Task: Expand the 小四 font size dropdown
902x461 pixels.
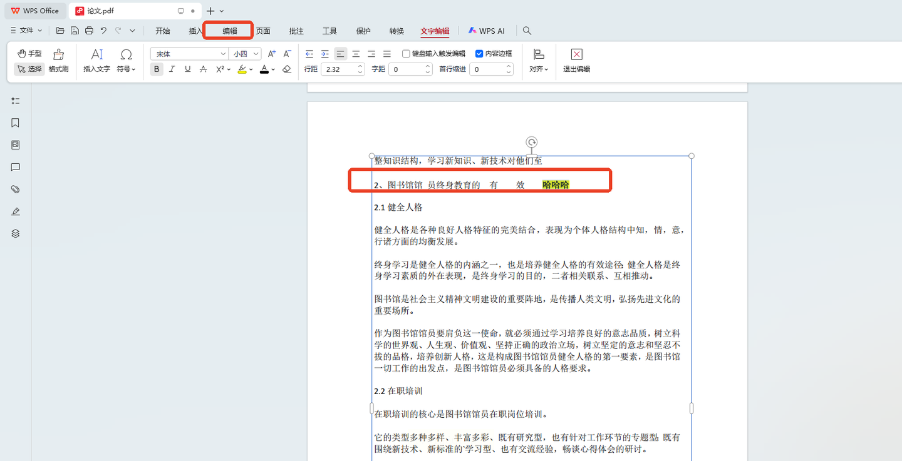Action: click(256, 54)
